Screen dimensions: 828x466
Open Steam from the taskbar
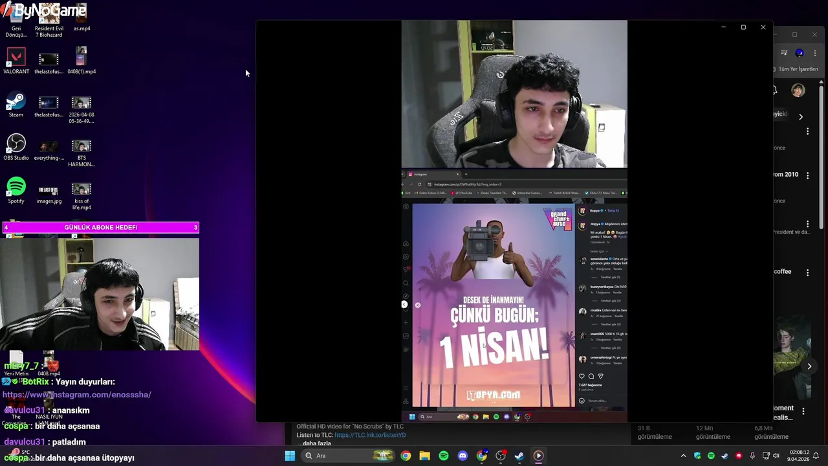(x=519, y=456)
